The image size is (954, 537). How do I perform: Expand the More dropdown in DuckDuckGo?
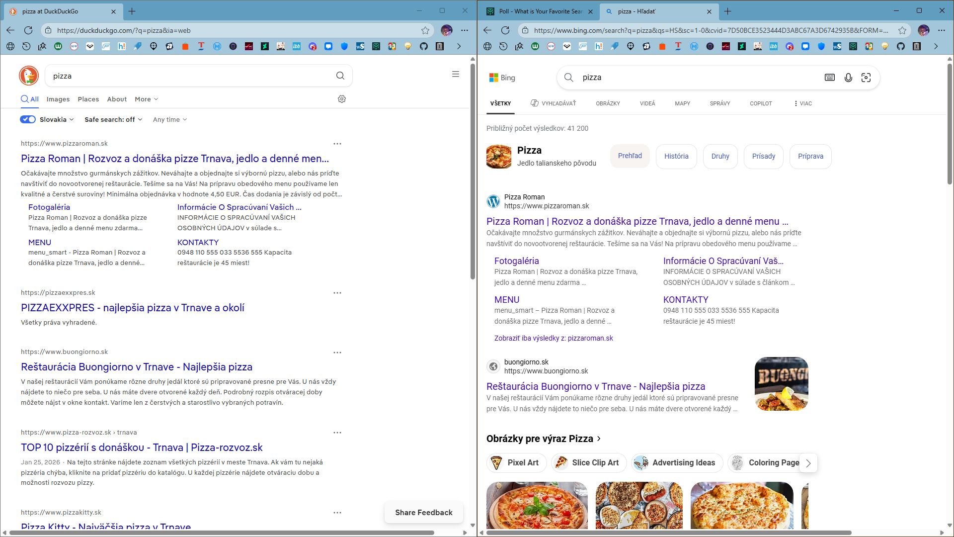146,99
